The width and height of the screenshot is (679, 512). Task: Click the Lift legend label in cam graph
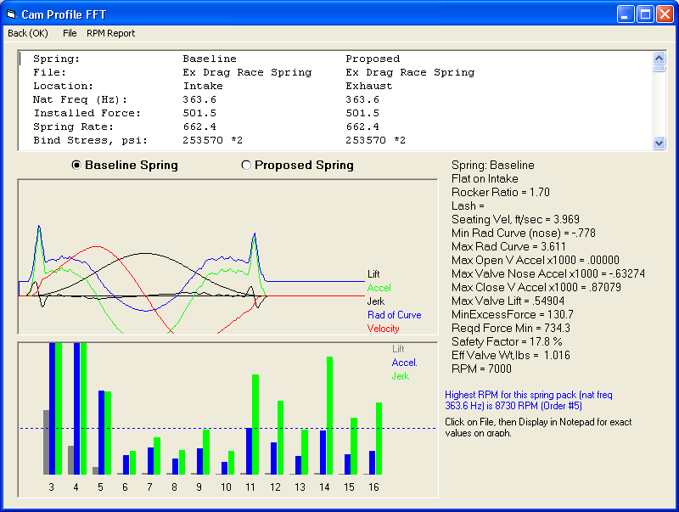click(373, 274)
